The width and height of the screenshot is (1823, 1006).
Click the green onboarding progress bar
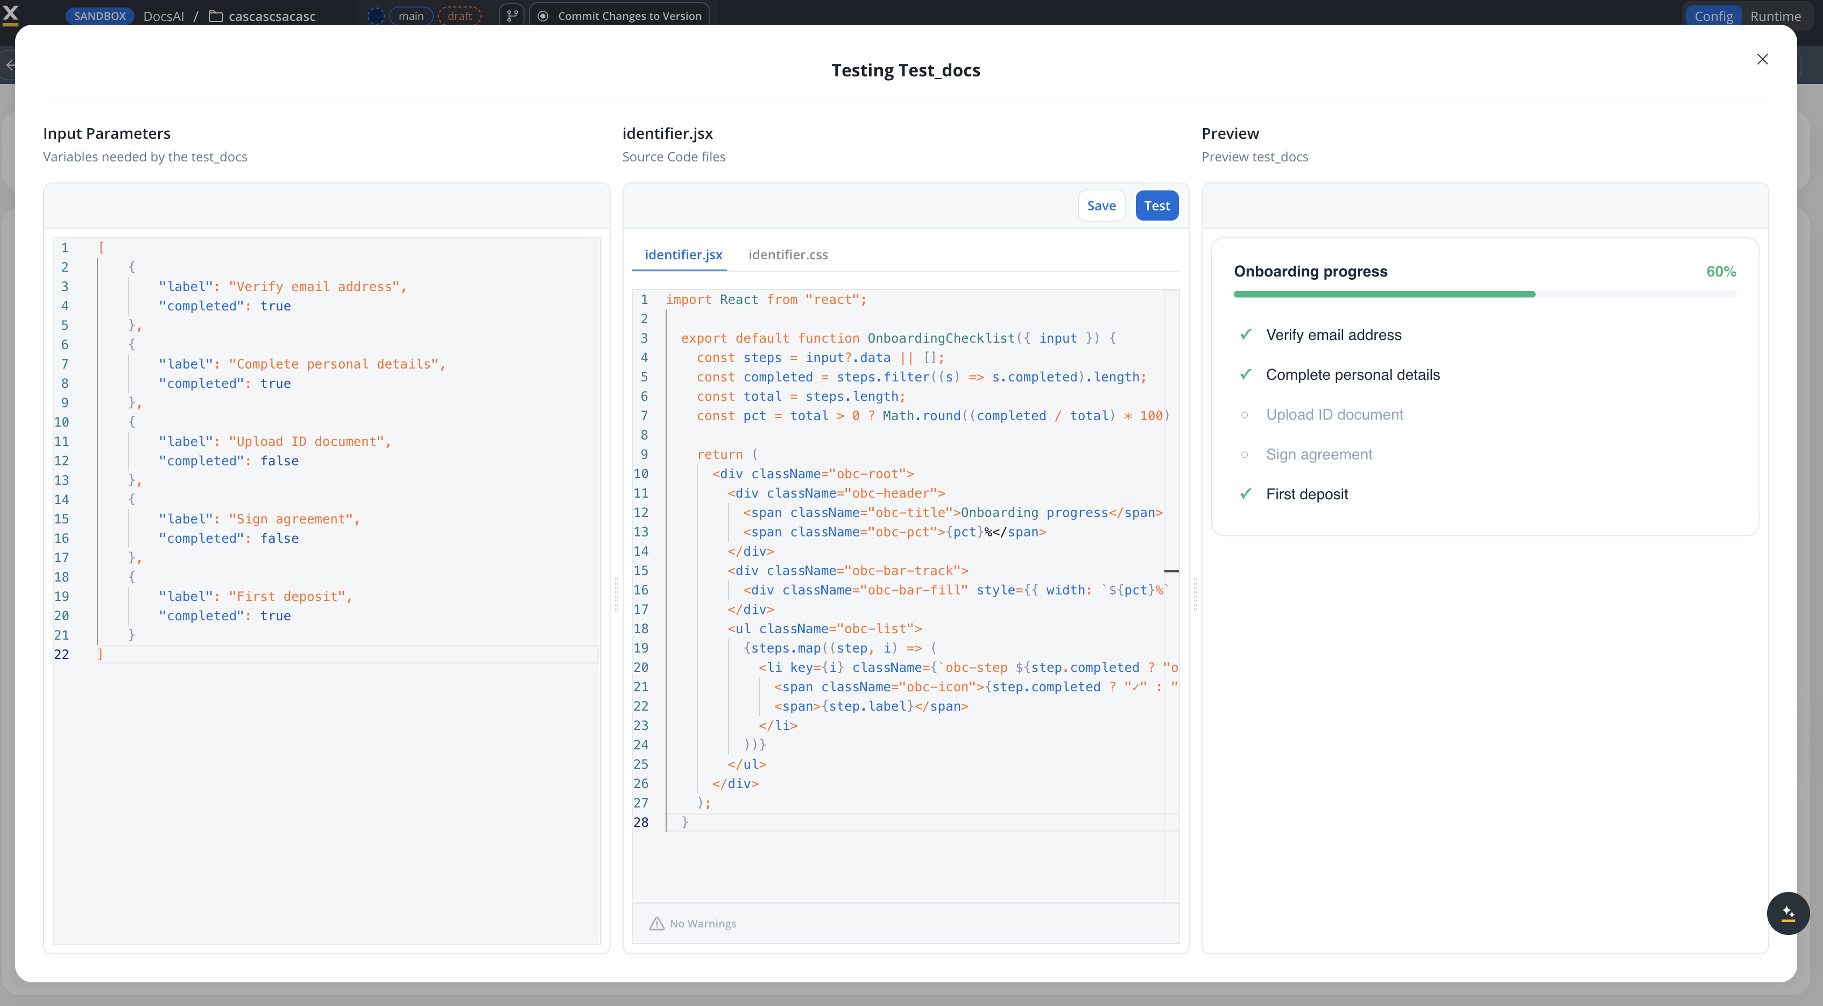(1384, 294)
